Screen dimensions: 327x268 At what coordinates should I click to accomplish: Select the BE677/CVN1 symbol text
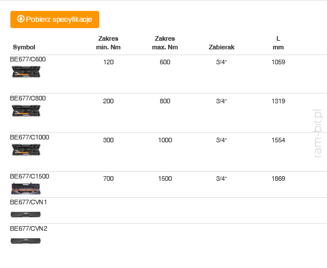click(x=28, y=202)
